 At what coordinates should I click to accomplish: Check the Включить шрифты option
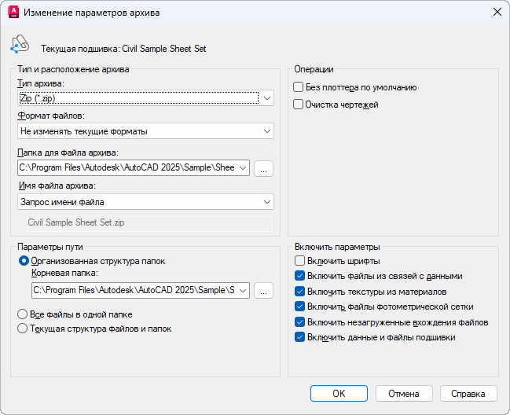click(x=299, y=261)
